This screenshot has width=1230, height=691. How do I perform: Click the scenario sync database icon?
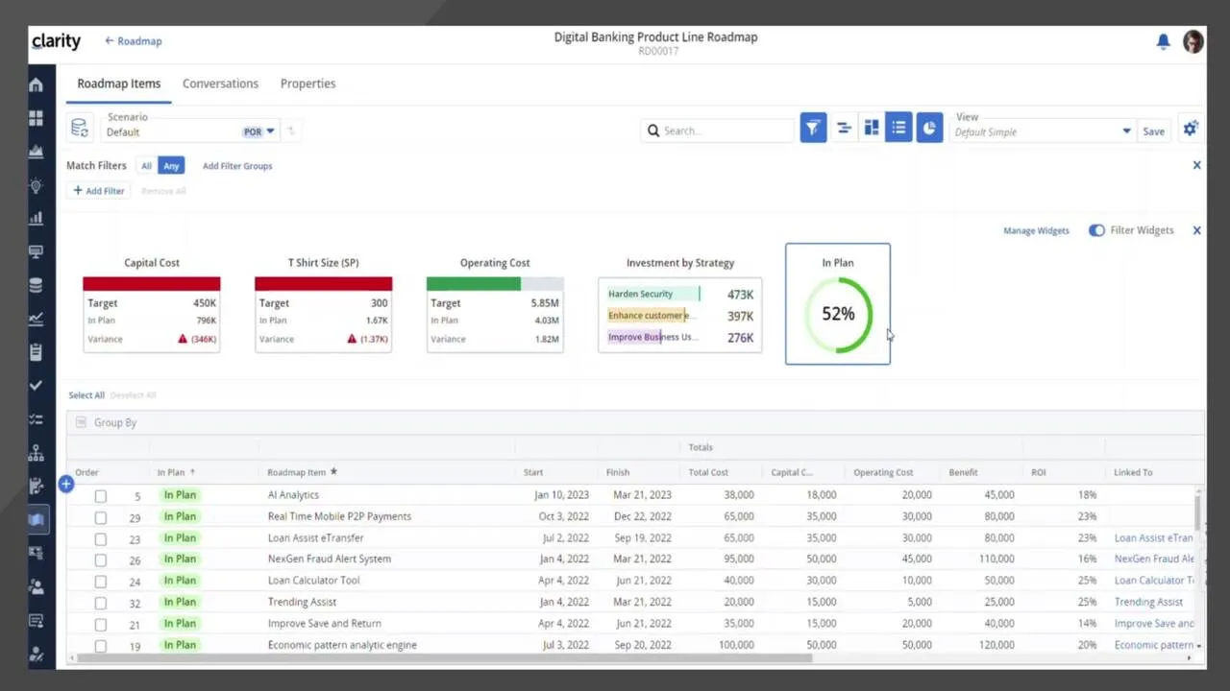(x=80, y=128)
